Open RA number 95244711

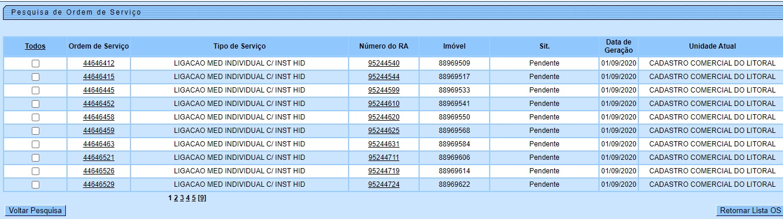point(384,158)
